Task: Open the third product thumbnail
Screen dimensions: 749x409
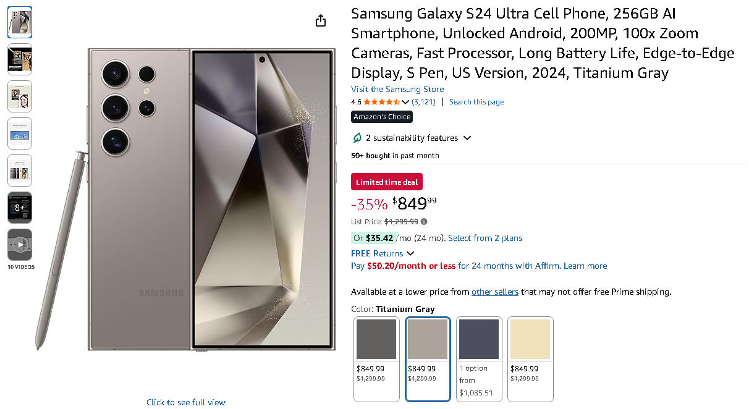Action: (x=20, y=96)
